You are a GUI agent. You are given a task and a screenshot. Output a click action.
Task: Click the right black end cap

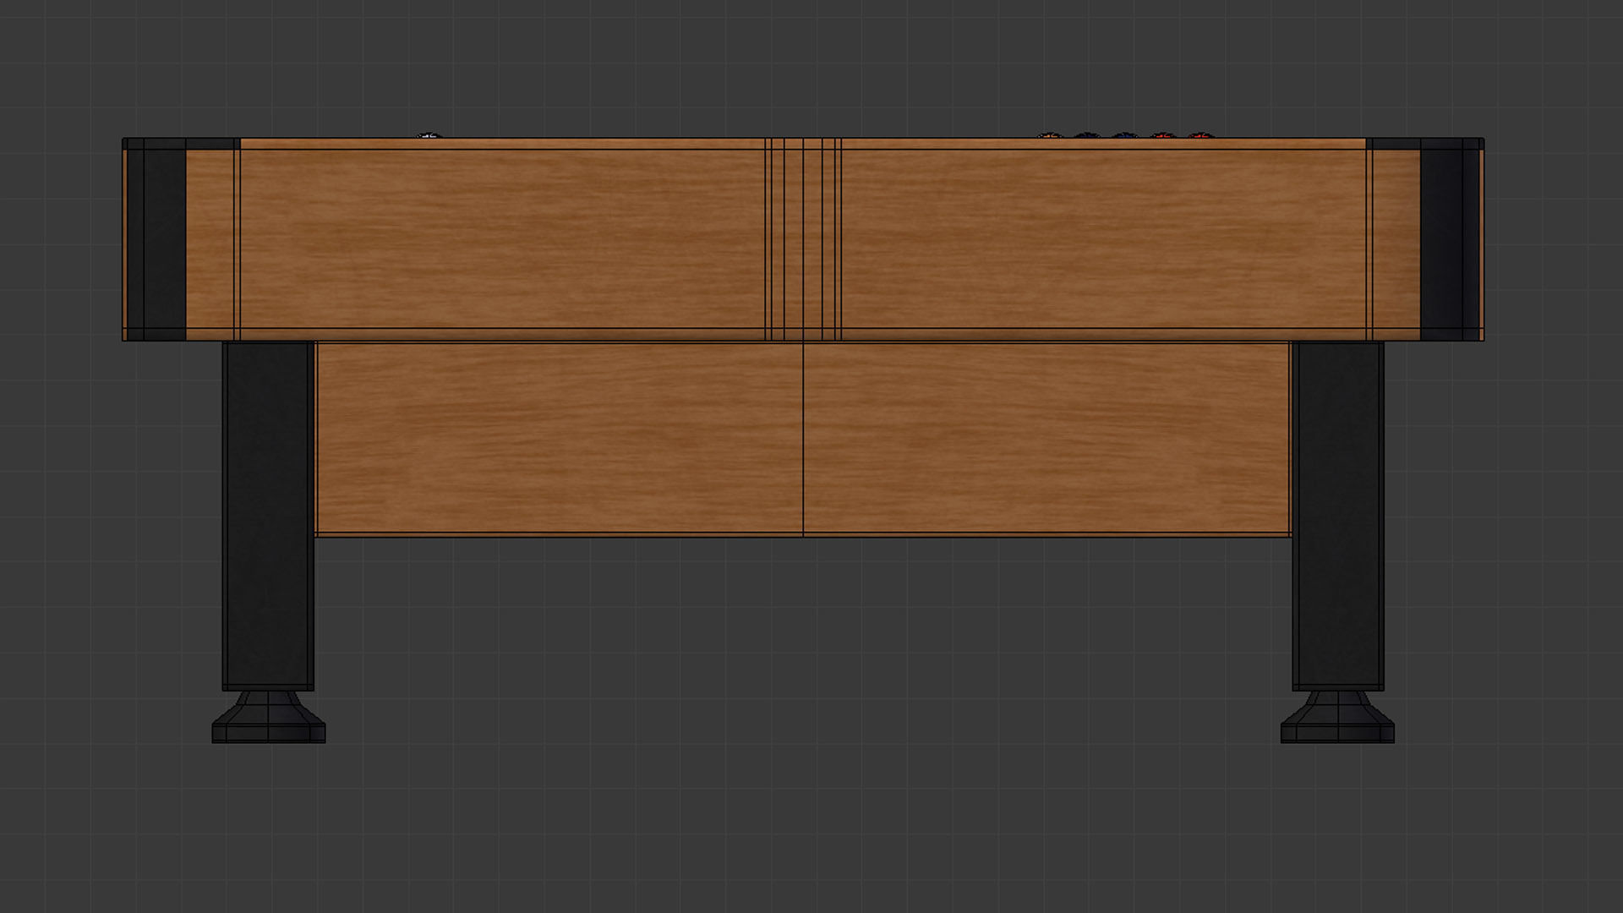point(1451,239)
